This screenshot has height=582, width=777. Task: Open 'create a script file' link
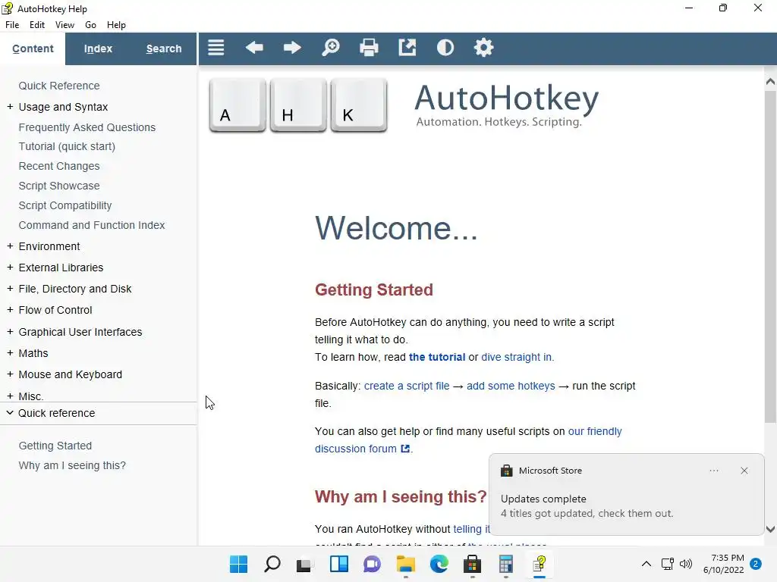pos(407,386)
